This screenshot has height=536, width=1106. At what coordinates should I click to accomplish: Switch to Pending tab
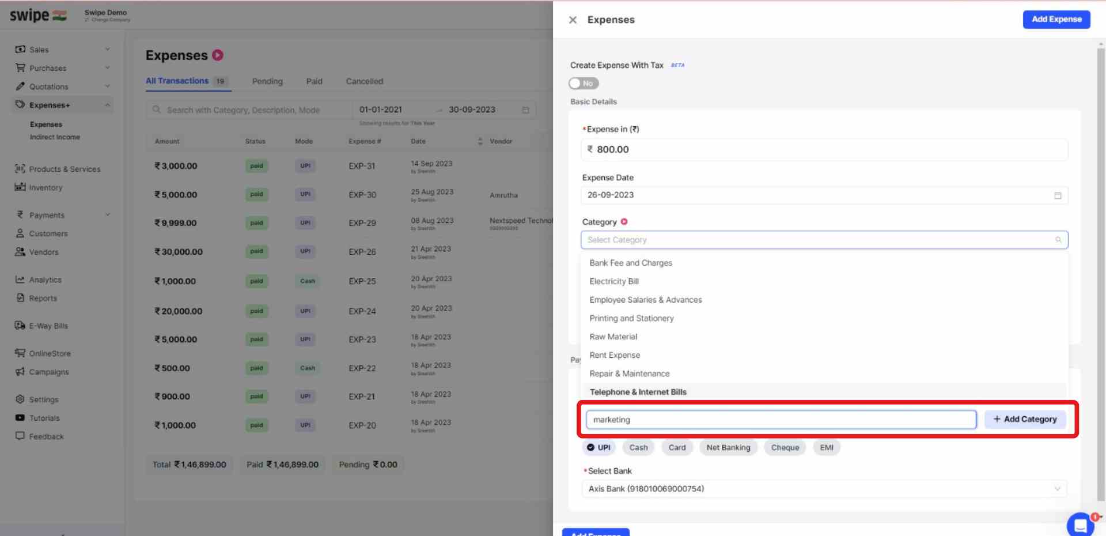(x=267, y=81)
